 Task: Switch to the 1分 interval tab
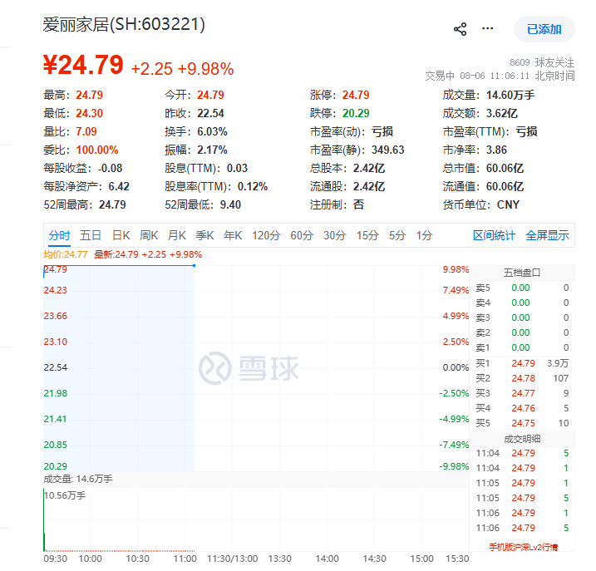coord(424,236)
